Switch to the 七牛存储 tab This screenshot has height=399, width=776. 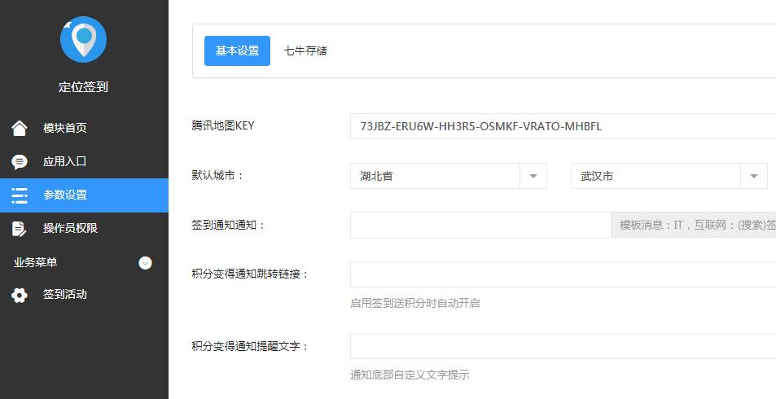(x=305, y=50)
